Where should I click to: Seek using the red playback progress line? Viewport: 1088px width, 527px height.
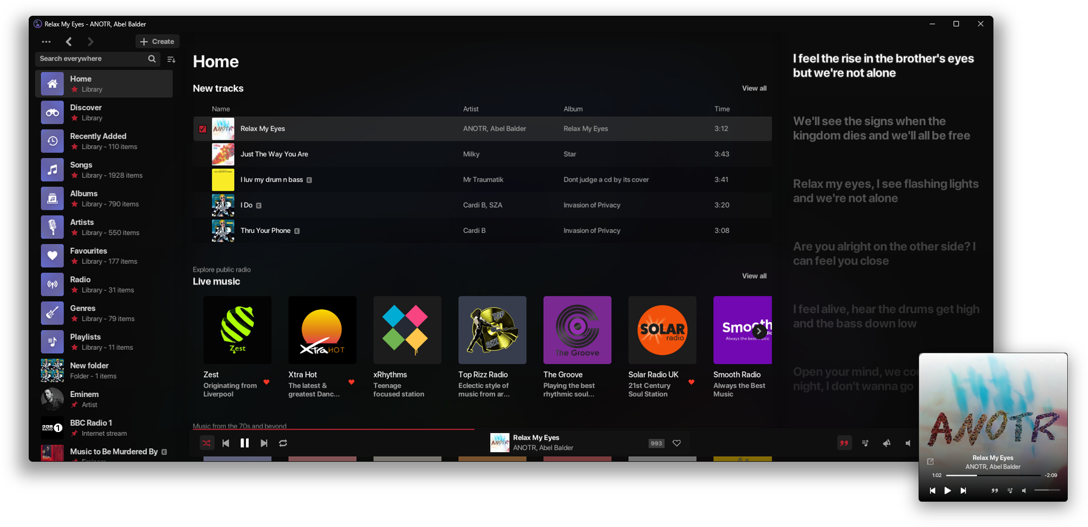click(333, 429)
